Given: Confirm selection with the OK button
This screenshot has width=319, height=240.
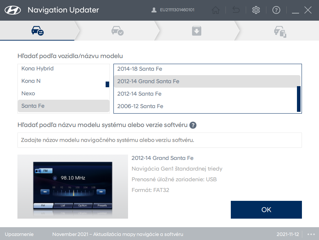Looking at the screenshot, I should tap(266, 210).
